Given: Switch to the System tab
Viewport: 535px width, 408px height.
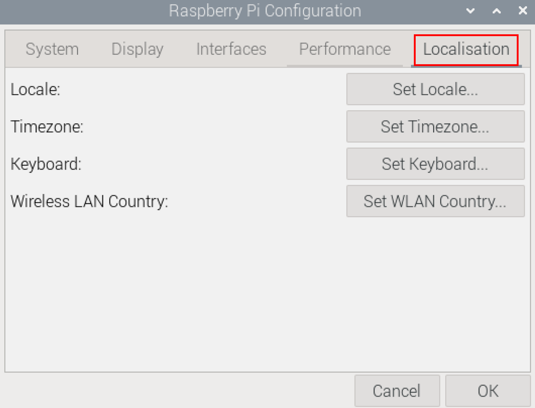Looking at the screenshot, I should pos(52,49).
